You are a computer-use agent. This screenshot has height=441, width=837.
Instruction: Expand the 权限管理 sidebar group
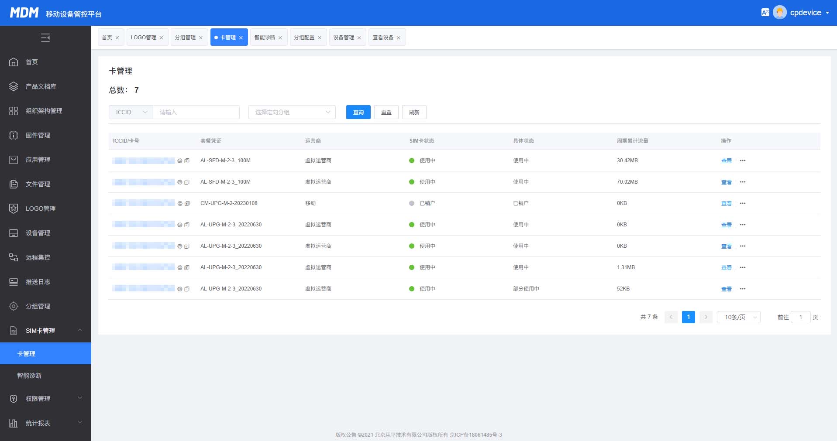click(45, 399)
